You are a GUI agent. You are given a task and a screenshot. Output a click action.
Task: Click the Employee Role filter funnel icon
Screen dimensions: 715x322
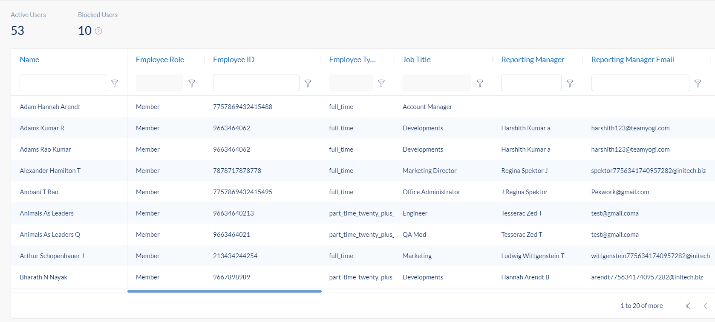[192, 83]
